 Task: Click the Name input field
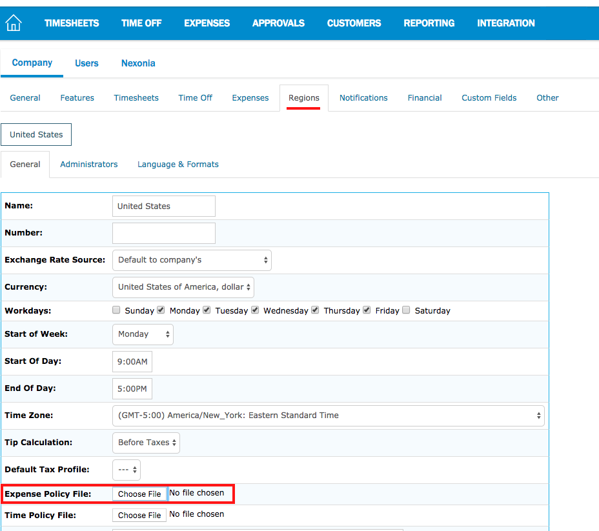pyautogui.click(x=164, y=206)
